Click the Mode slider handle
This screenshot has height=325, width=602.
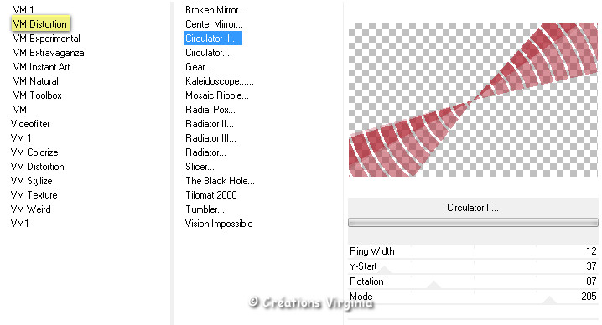tap(549, 300)
